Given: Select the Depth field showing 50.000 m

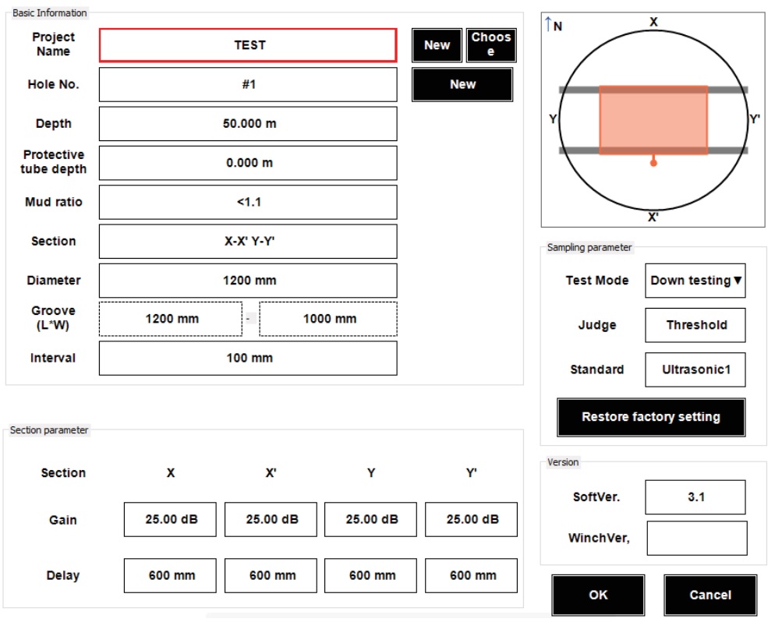Looking at the screenshot, I should click(249, 124).
